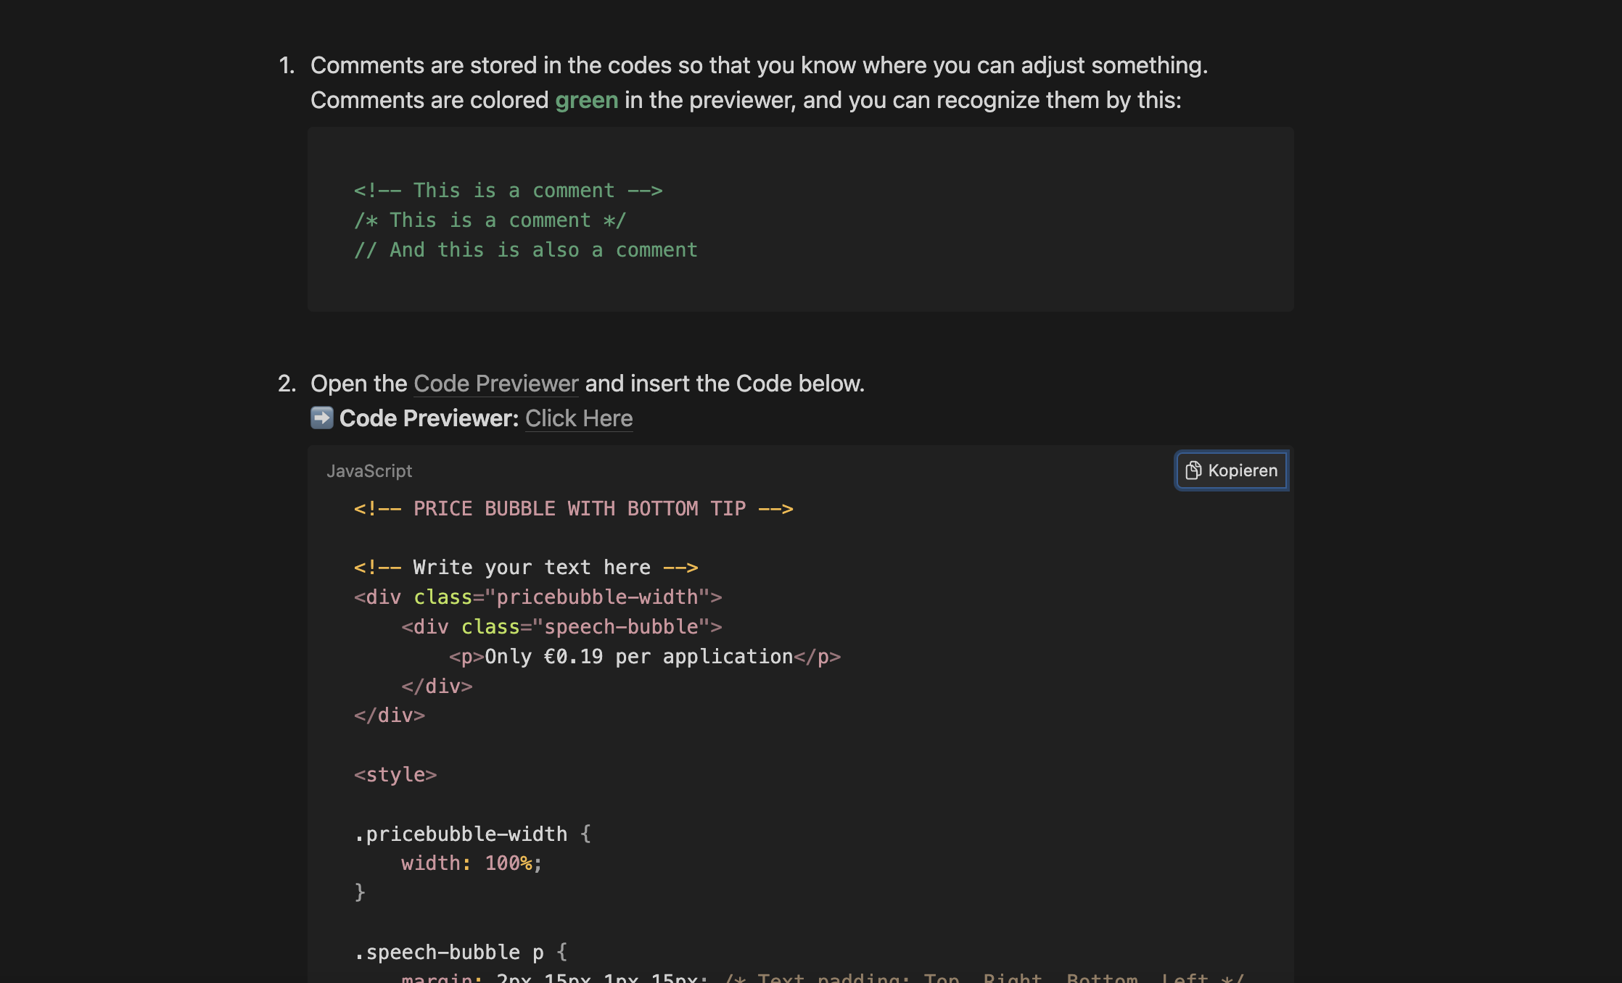The width and height of the screenshot is (1622, 983).
Task: Click the list item number 2
Action: 287,383
